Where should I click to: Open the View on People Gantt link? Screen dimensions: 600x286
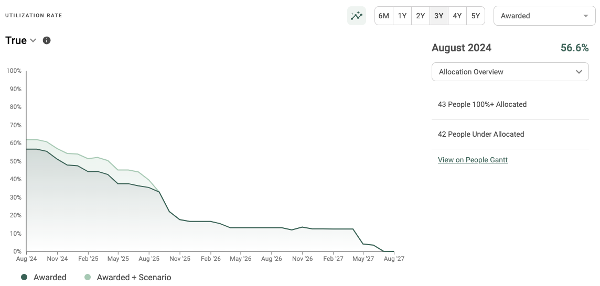point(473,160)
